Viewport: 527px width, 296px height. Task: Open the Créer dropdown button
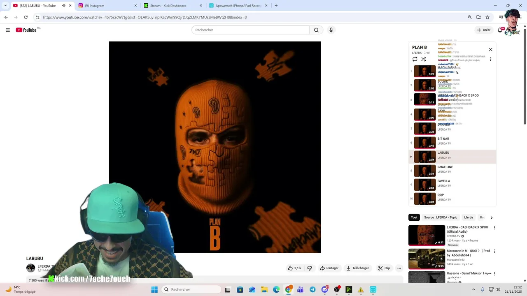(484, 30)
